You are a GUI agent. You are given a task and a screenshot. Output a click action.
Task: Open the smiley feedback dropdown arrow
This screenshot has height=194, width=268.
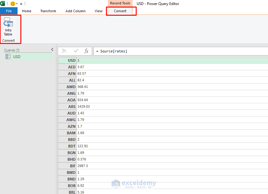pyautogui.click(x=17, y=3)
